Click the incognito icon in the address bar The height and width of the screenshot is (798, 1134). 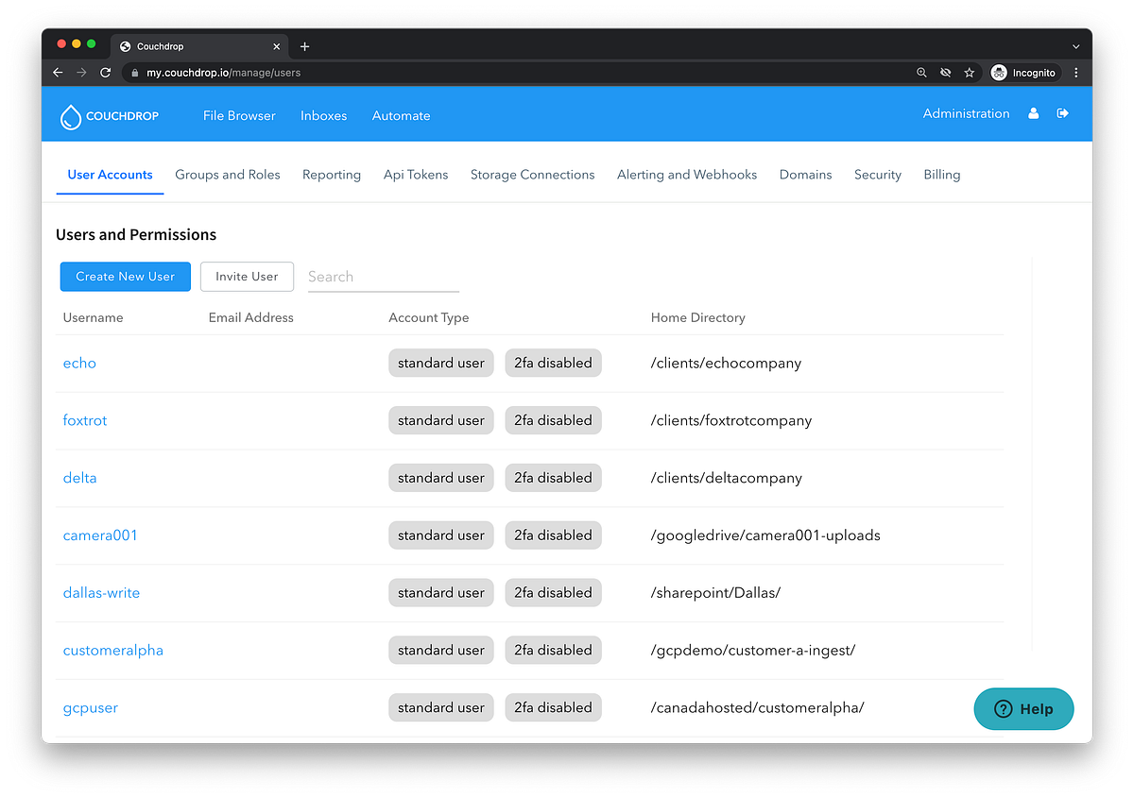tap(1000, 73)
